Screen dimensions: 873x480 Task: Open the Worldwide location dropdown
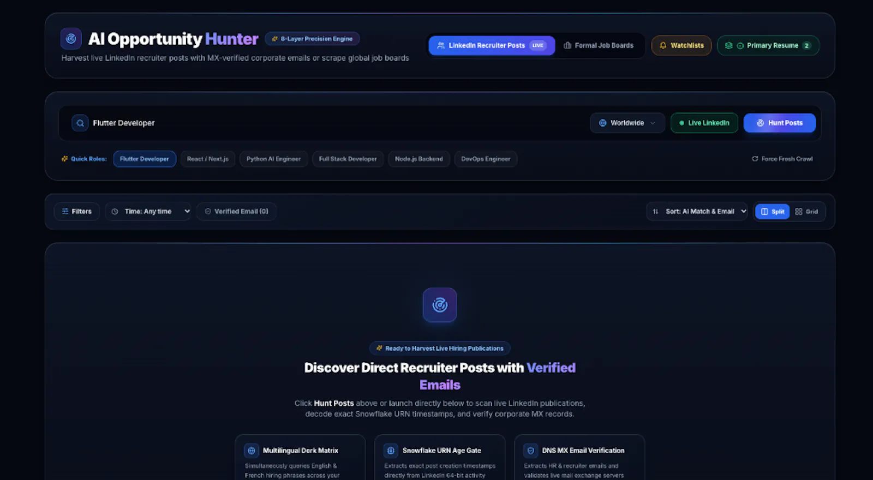pyautogui.click(x=627, y=123)
